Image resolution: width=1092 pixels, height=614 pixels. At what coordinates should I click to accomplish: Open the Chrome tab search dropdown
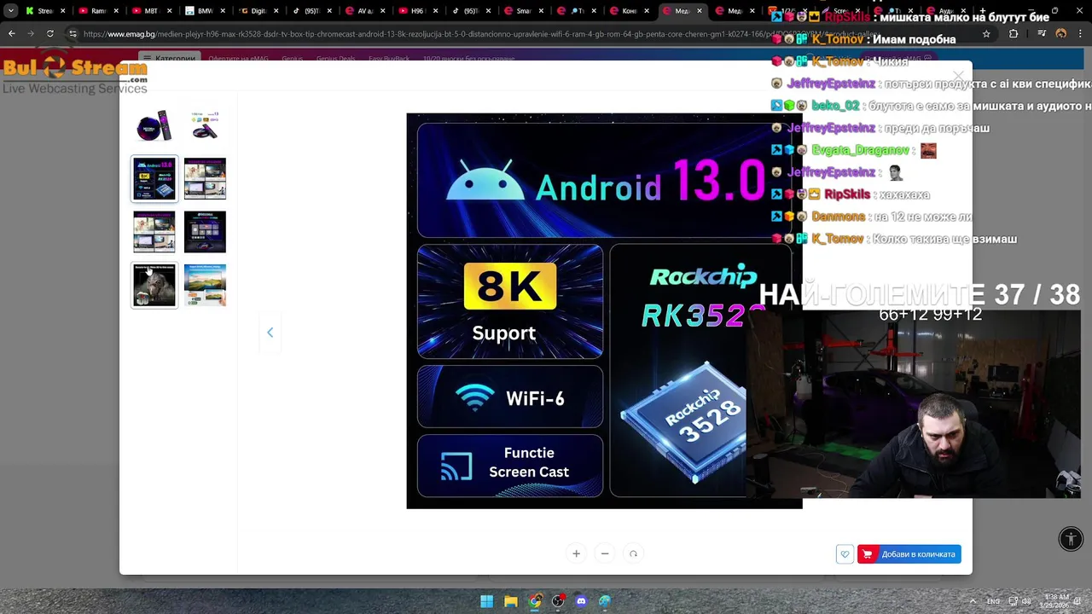11,11
